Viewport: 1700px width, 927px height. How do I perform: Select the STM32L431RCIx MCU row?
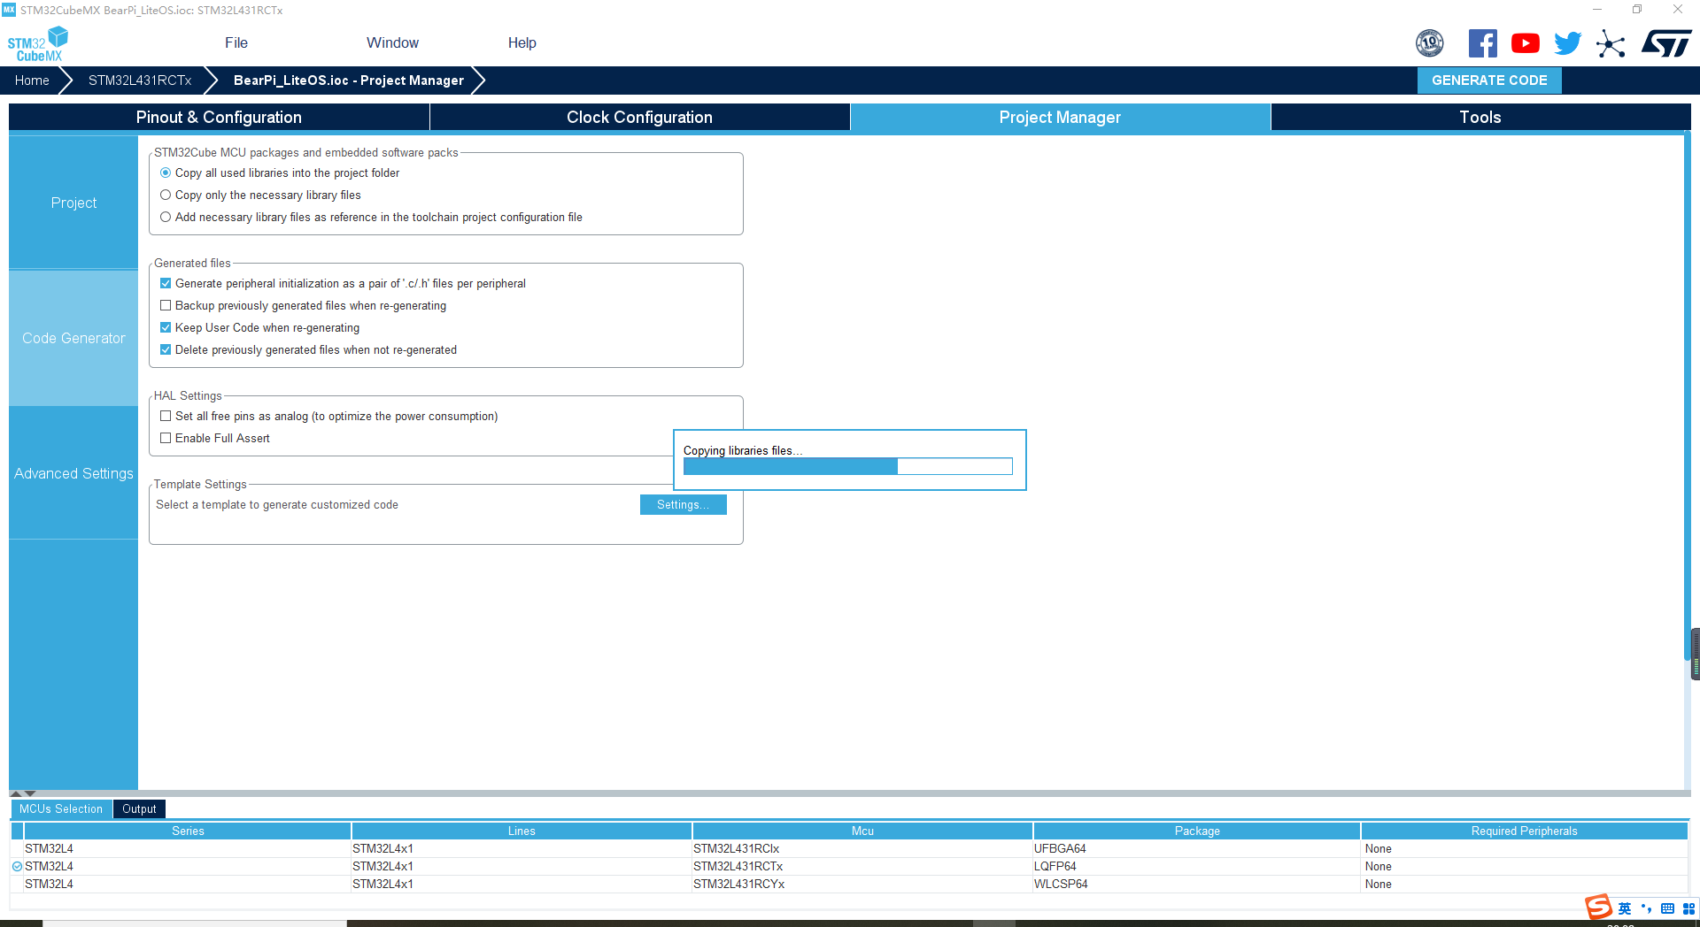849,849
